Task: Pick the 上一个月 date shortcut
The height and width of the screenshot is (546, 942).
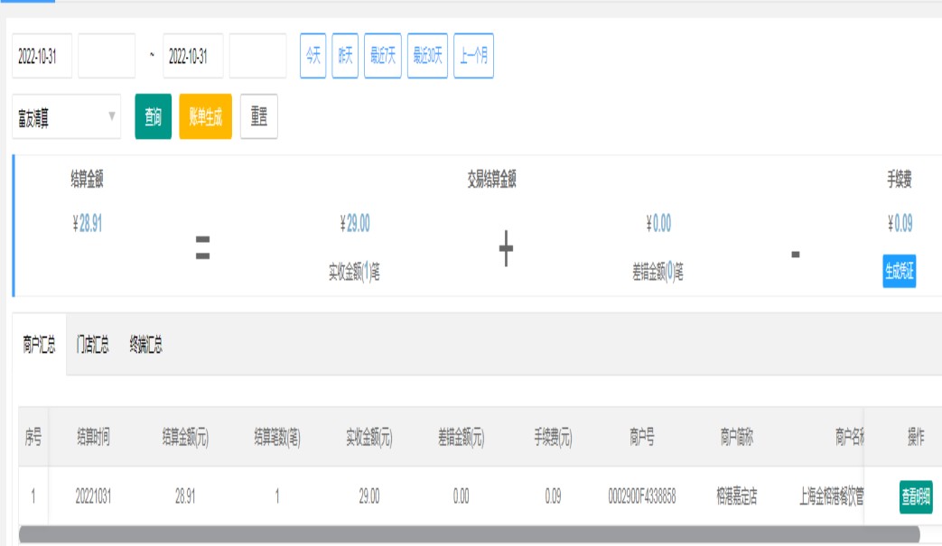Action: [x=474, y=56]
